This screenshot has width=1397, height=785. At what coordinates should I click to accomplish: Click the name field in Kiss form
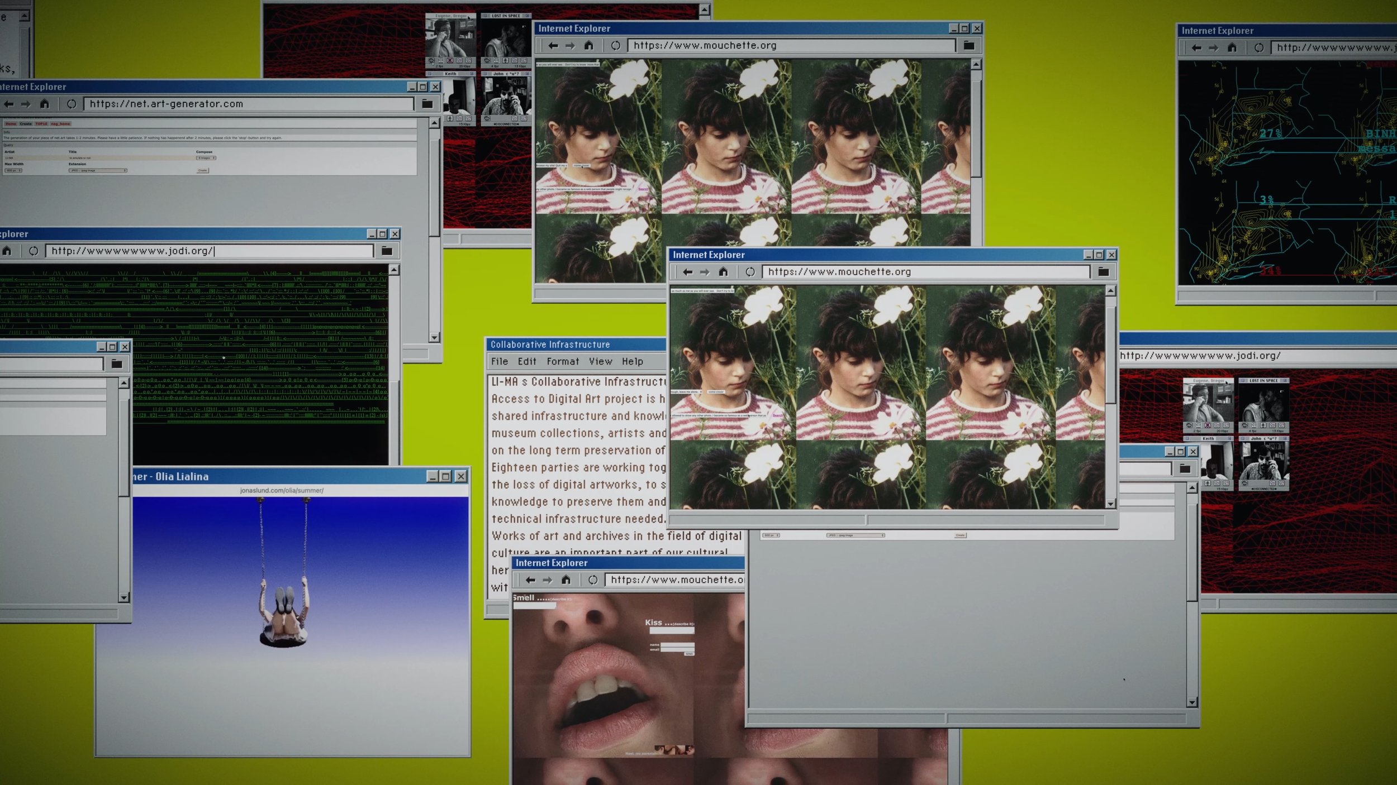point(677,645)
